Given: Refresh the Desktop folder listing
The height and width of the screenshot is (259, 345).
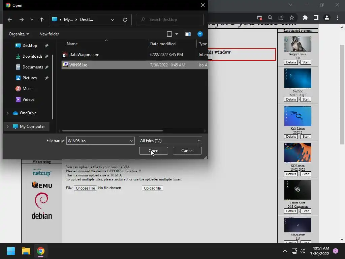Looking at the screenshot, I should point(125,20).
